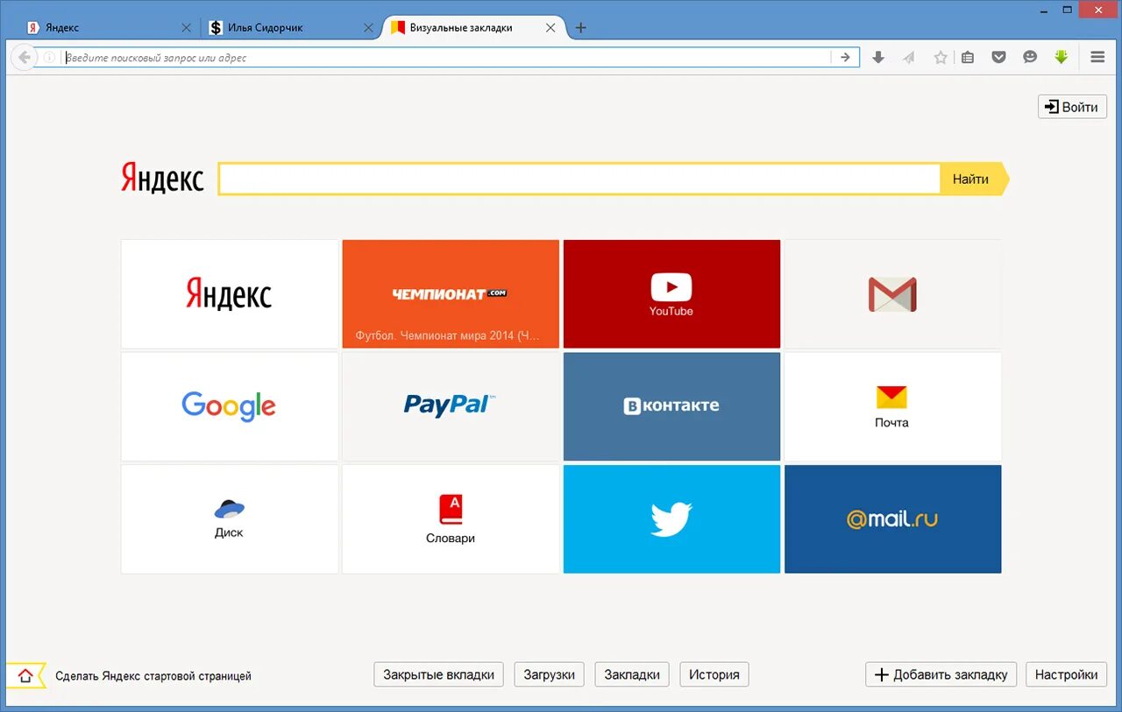The width and height of the screenshot is (1122, 712).
Task: Open the Google bookmark tile
Action: click(230, 406)
